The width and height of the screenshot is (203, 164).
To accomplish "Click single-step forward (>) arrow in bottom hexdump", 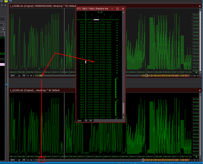I will 192,160.
